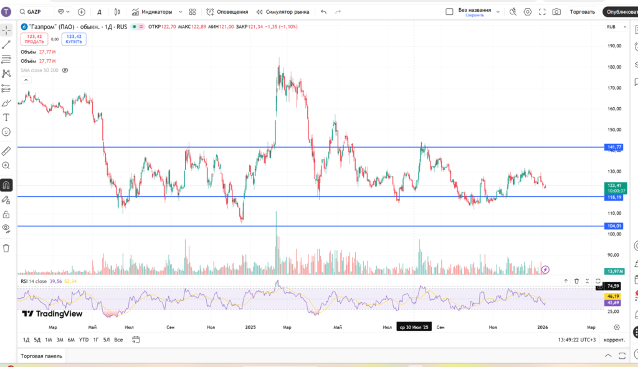Open the diamond dropdown next to GAZP
This screenshot has height=367, width=638.
point(64,12)
